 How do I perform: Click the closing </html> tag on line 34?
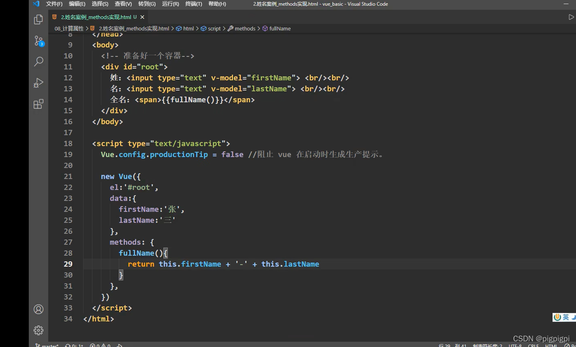pos(98,319)
